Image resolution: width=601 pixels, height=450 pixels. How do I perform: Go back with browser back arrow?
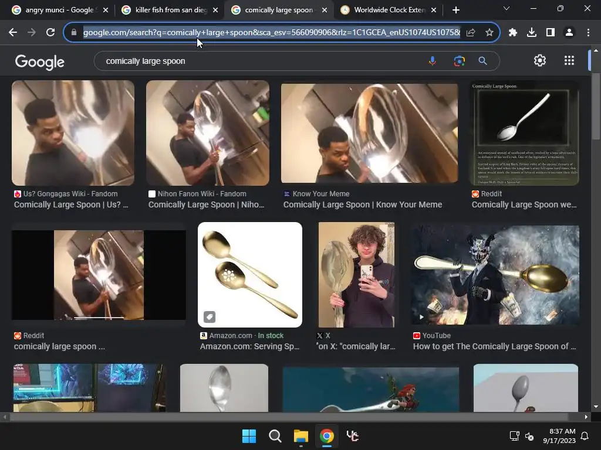(13, 33)
